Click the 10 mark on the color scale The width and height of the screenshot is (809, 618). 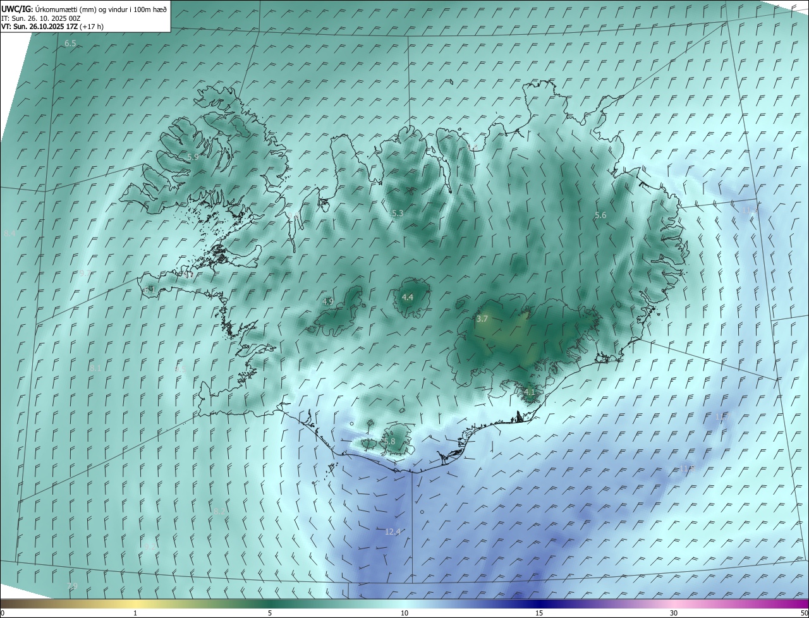point(404,613)
